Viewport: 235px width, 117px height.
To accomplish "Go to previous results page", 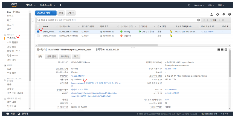I will pyautogui.click(x=207, y=20).
